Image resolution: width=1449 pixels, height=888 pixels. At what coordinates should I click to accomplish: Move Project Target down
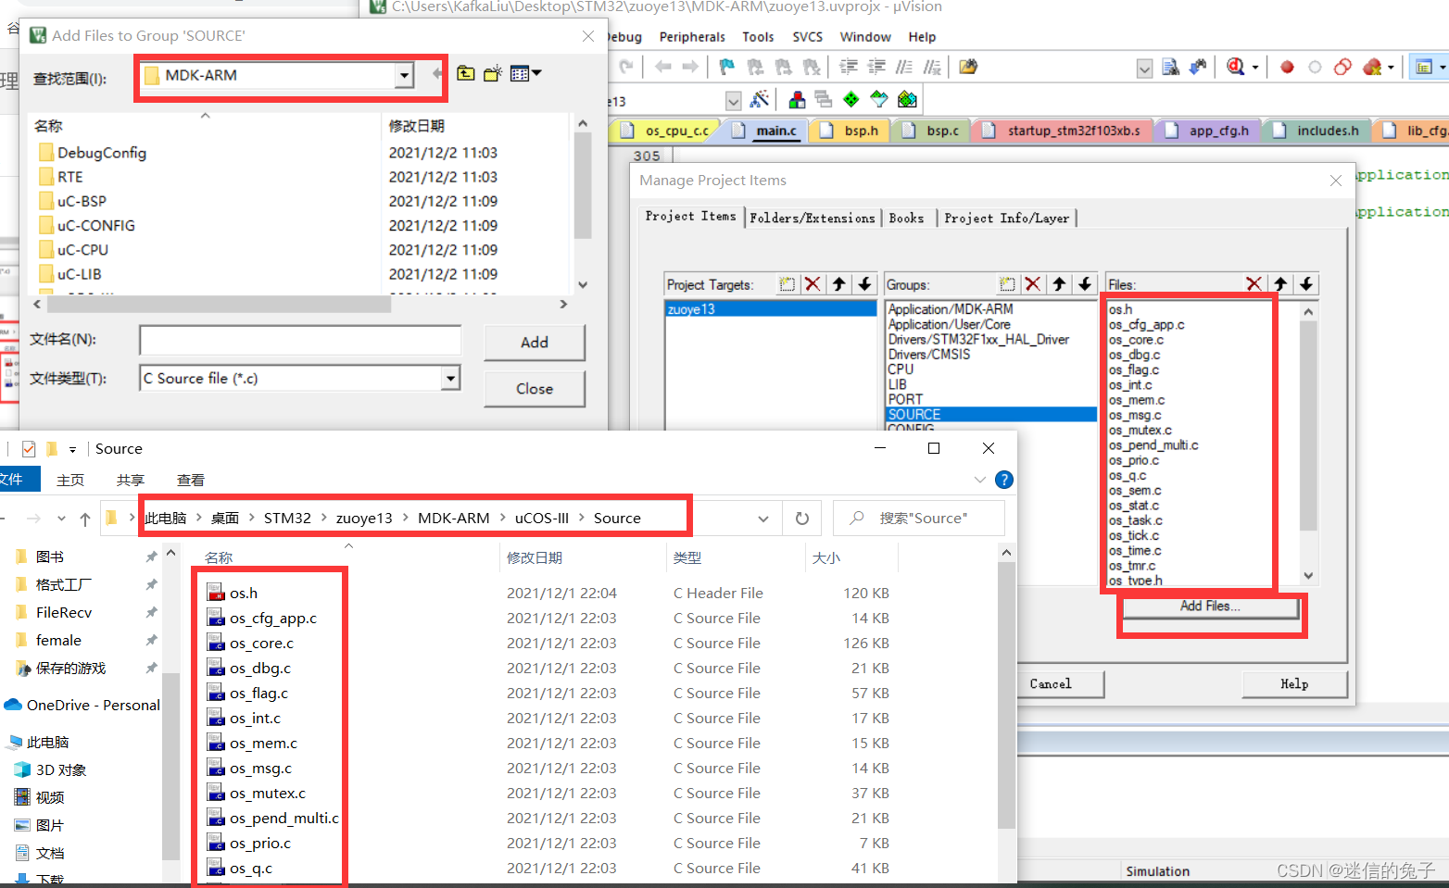864,284
